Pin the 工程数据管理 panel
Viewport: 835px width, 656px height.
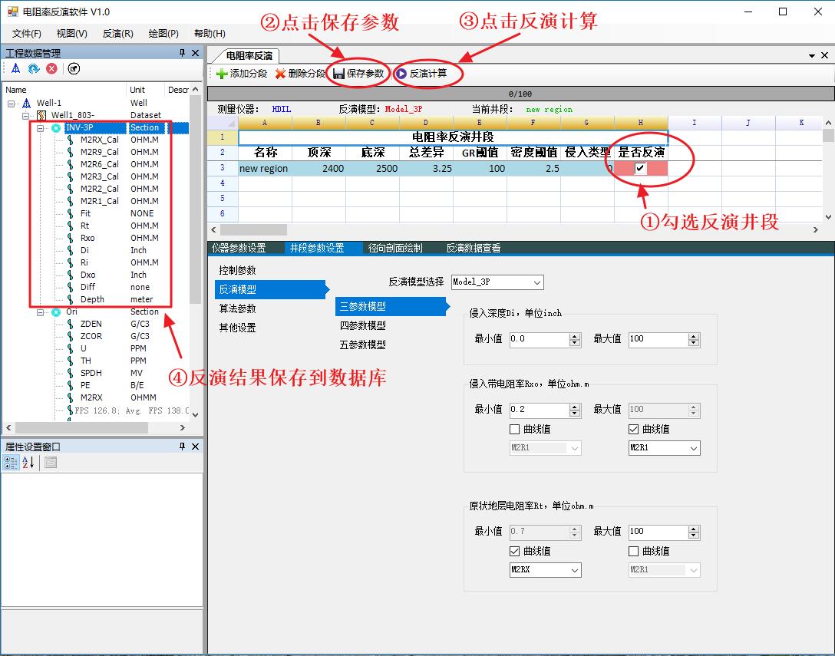182,53
